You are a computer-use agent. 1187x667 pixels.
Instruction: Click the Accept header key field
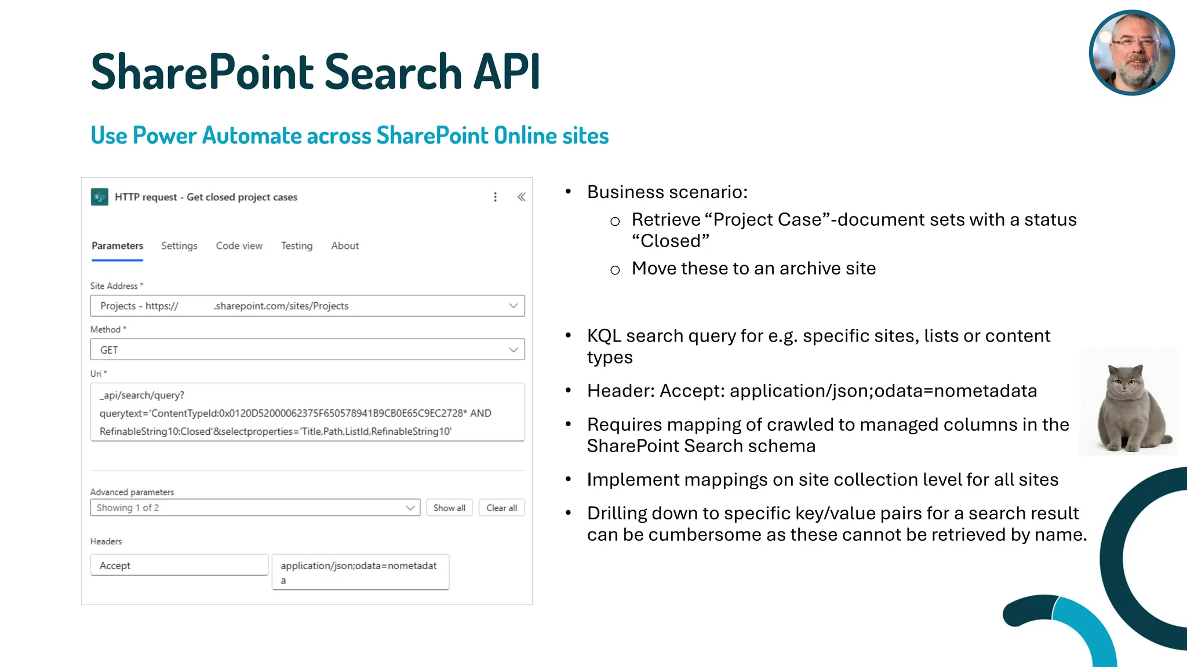pos(179,565)
